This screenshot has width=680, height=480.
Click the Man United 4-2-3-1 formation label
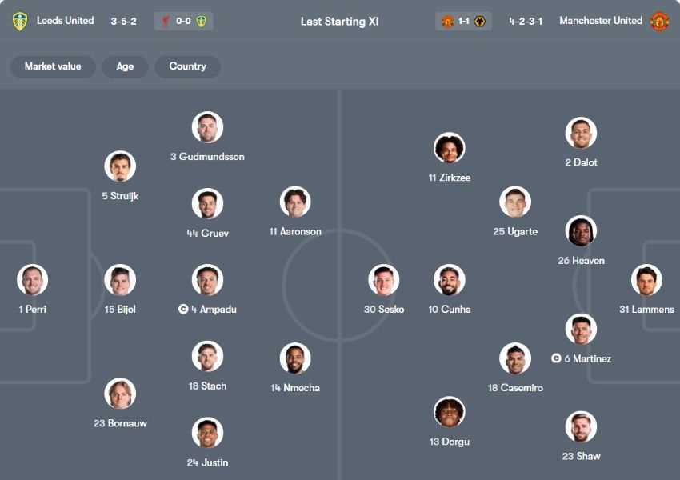(526, 22)
